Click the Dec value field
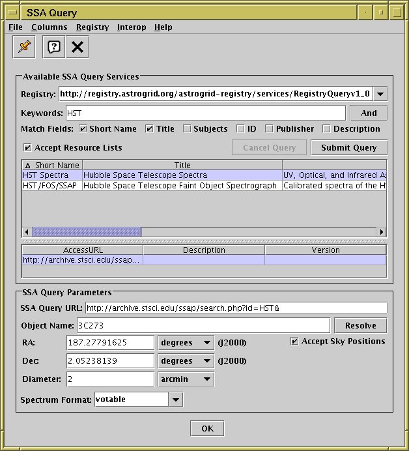409x451 pixels. click(110, 361)
